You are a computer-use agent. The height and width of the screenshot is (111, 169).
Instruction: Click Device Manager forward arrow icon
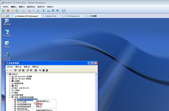tap(11, 70)
